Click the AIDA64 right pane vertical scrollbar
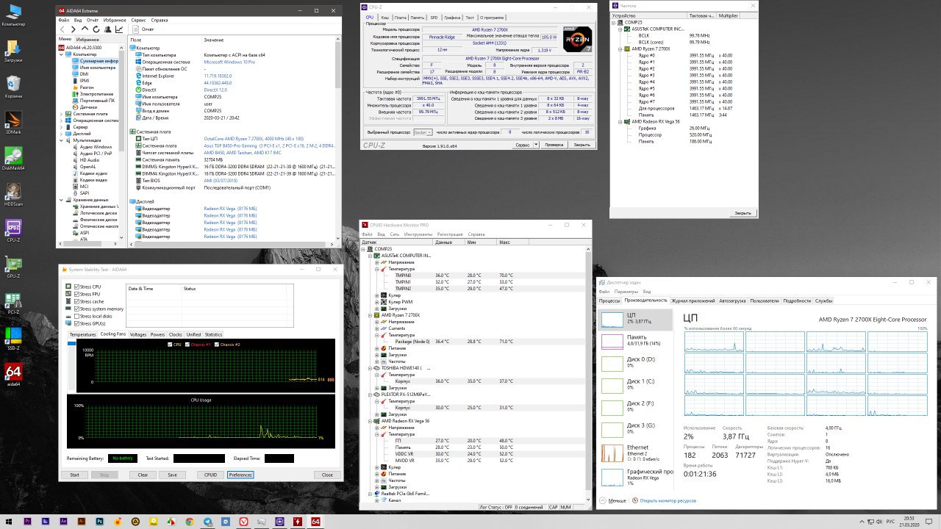Screen dimensions: 941x529 coord(339,140)
